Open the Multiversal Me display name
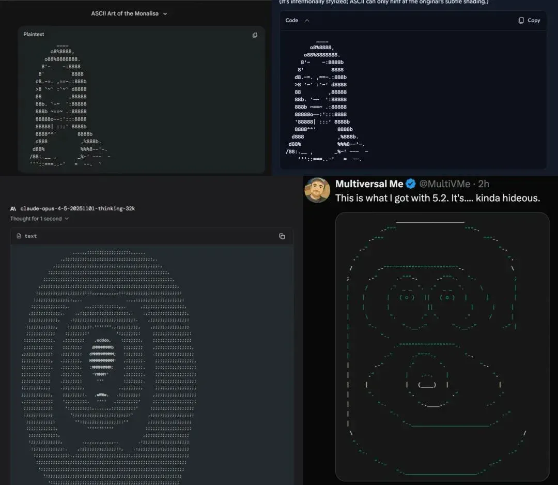The width and height of the screenshot is (558, 485). point(369,184)
